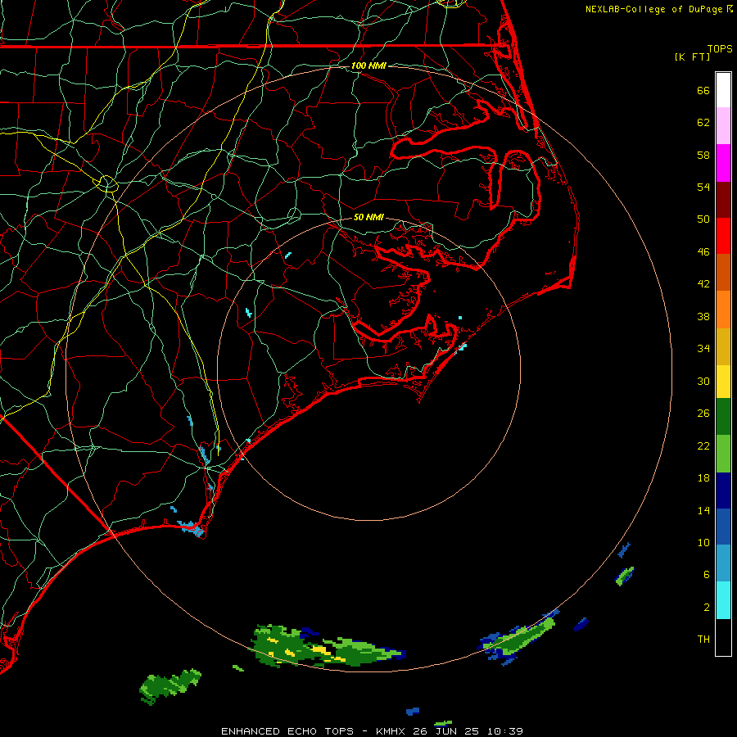Click the 2 legend value

coord(707,608)
